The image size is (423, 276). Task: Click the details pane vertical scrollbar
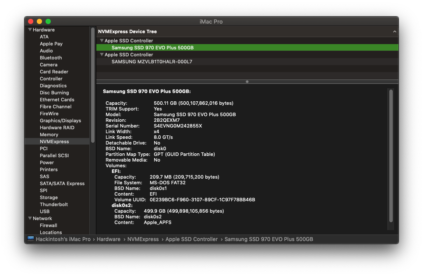click(x=391, y=156)
